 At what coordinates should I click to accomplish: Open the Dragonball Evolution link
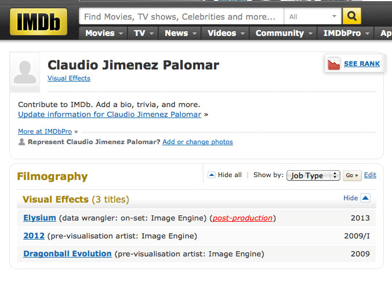tap(67, 254)
